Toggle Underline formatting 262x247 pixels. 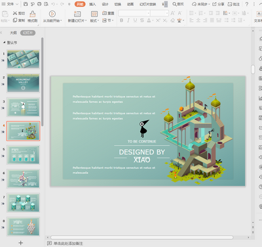click(135, 20)
